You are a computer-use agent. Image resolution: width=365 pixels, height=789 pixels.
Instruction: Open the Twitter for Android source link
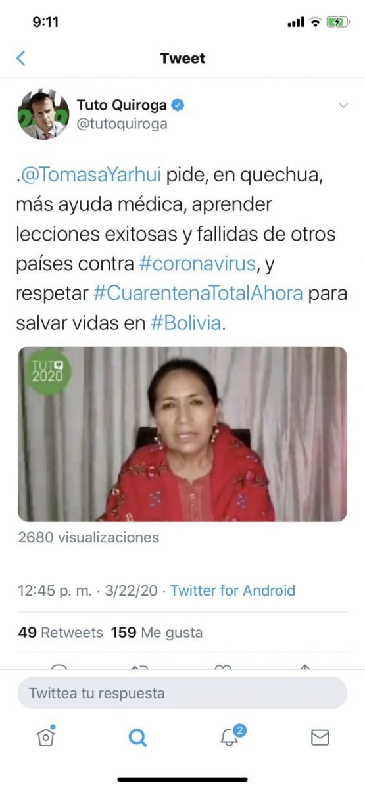(233, 590)
